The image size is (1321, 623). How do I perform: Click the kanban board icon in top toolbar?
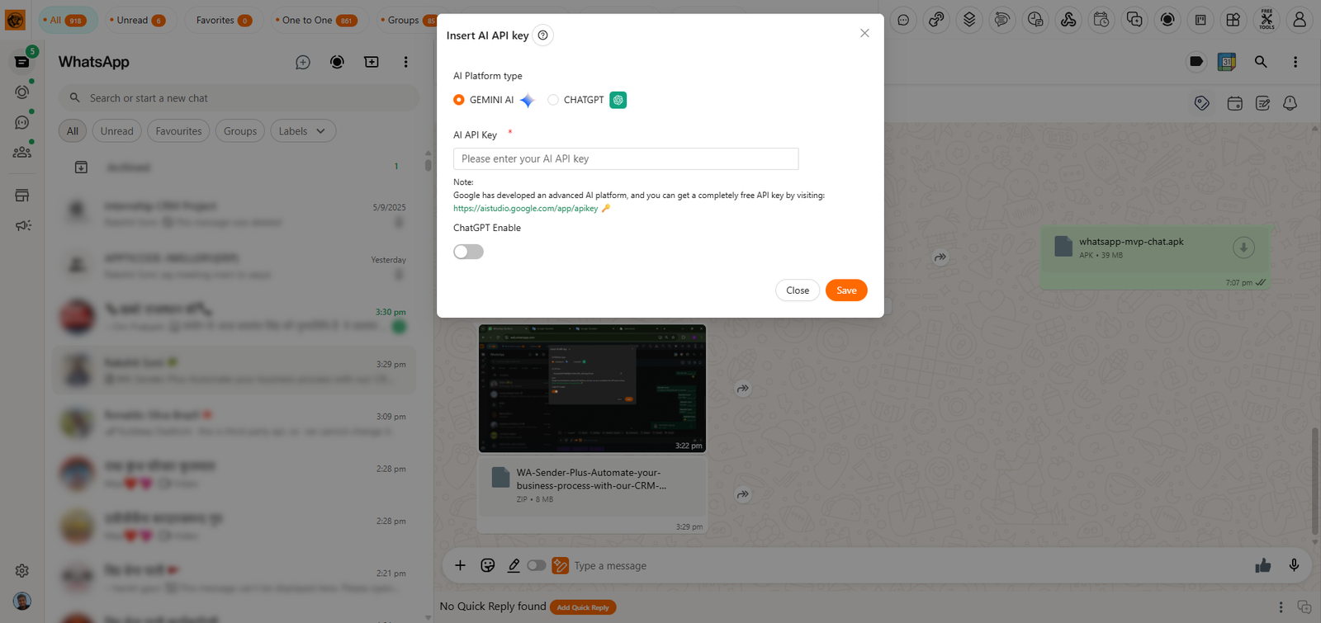click(x=1200, y=20)
